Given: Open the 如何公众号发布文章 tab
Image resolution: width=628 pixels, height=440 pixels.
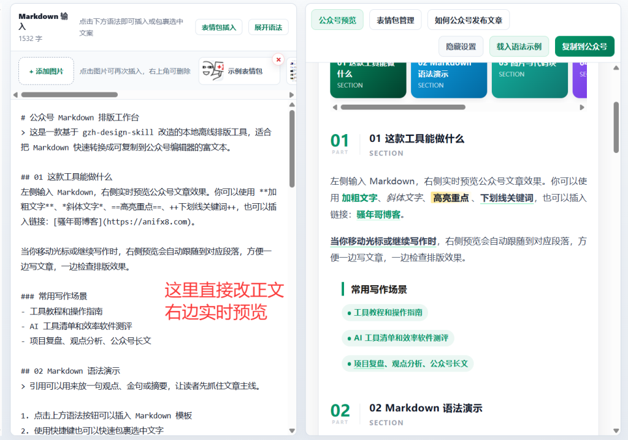Looking at the screenshot, I should [x=469, y=20].
